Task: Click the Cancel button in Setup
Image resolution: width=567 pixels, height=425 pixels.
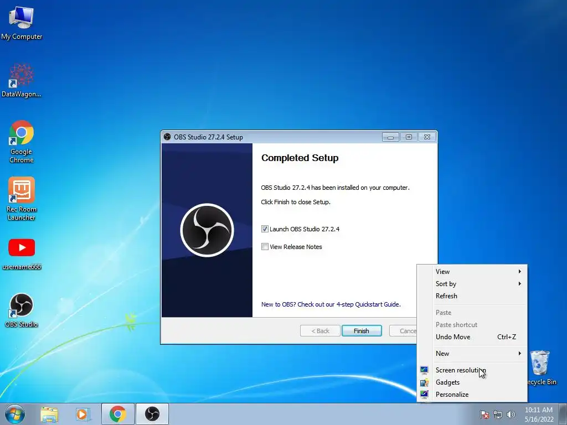Action: coord(403,331)
